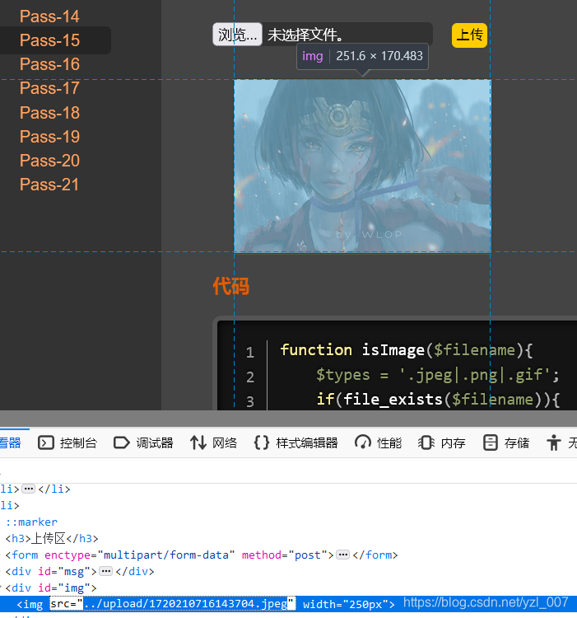Click the 浏览... browse file button

237,35
